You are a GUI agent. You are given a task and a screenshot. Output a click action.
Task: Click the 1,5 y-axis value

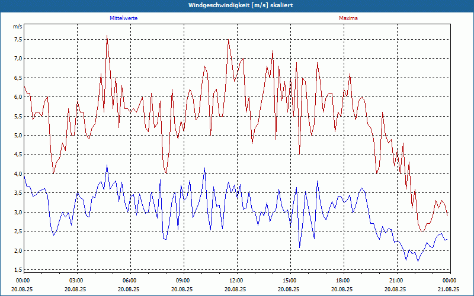18,270
